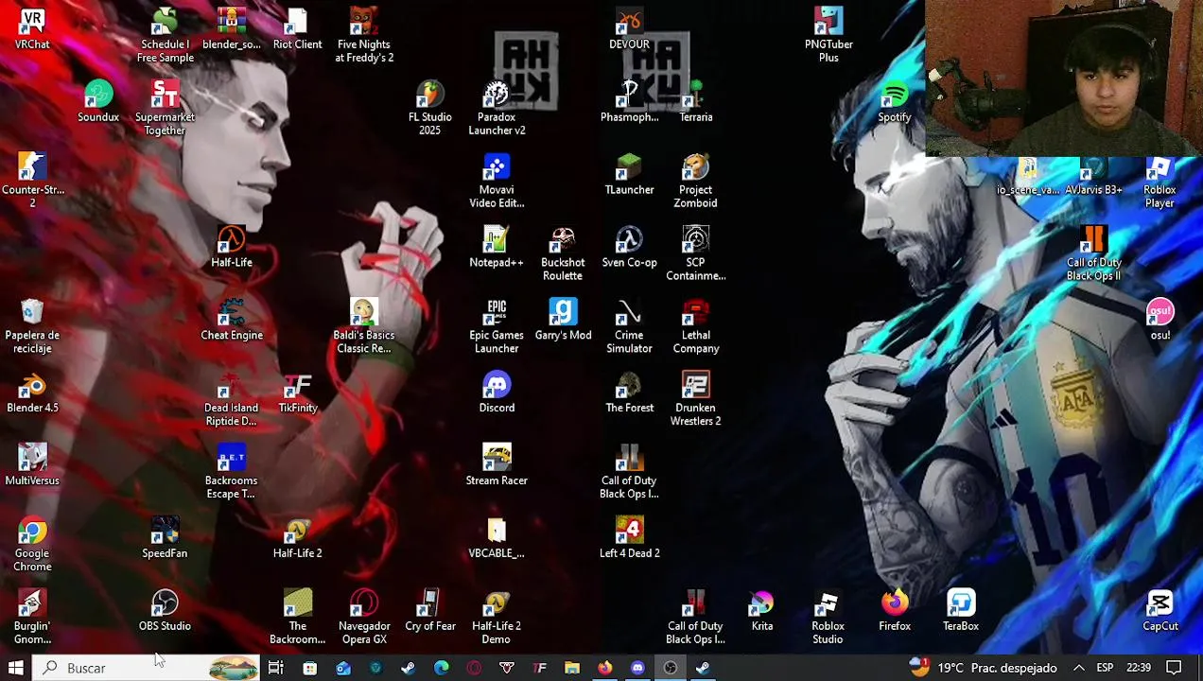1203x681 pixels.
Task: Click the Soundux desktop icon
Action: (x=98, y=102)
